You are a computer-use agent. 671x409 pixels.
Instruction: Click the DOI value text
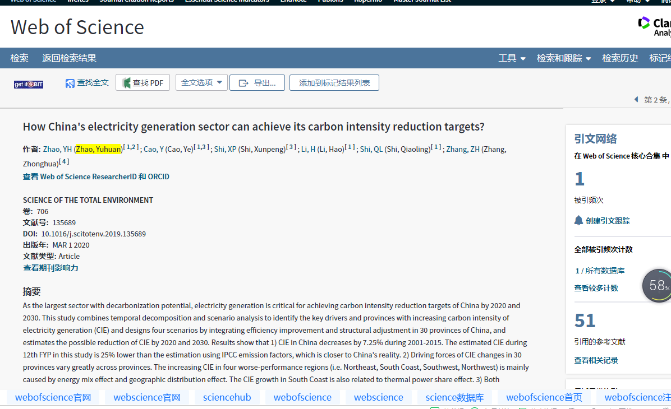pyautogui.click(x=93, y=234)
